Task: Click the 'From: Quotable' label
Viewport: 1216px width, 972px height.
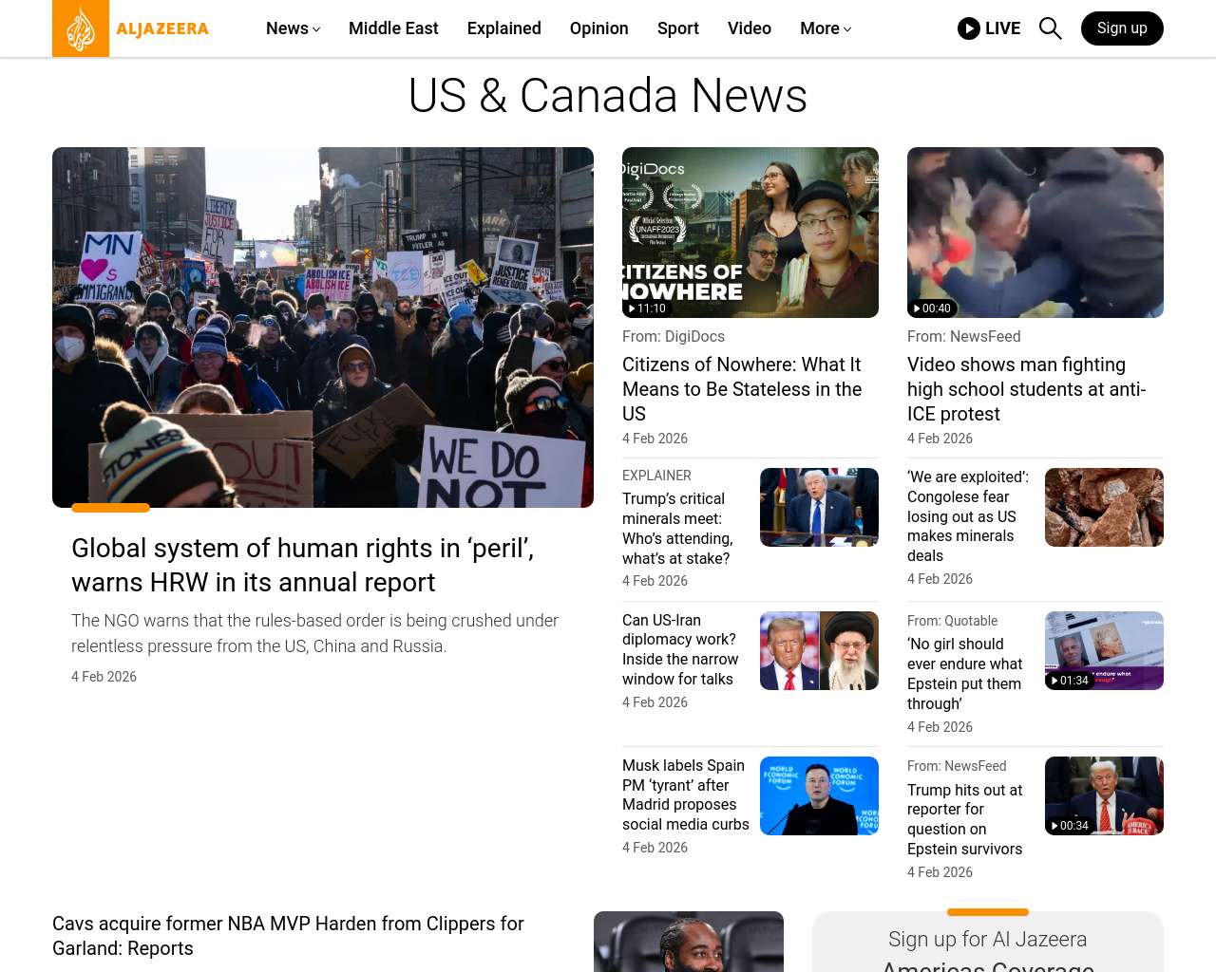Action: (952, 621)
